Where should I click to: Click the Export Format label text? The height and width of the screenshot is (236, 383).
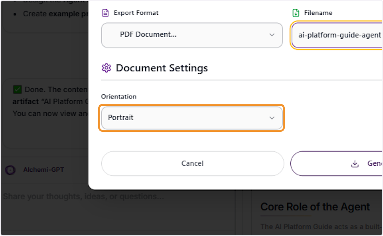coord(136,13)
